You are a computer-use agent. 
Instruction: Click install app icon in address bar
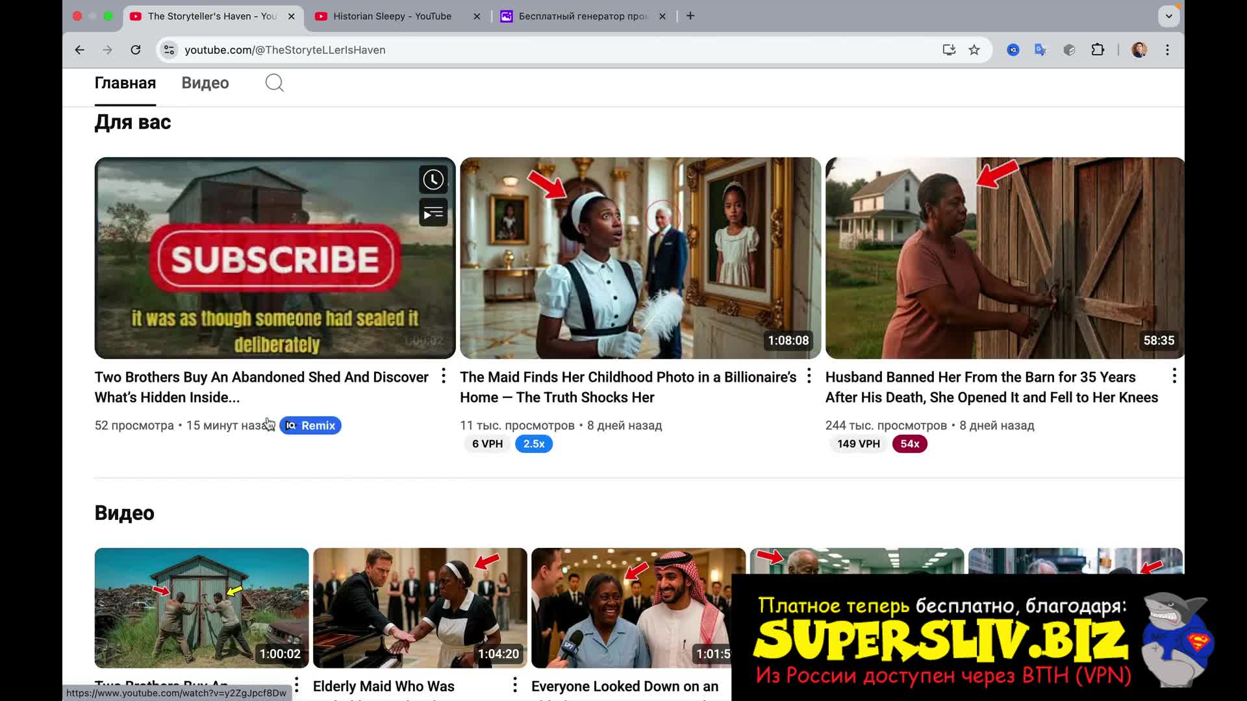[x=949, y=50]
